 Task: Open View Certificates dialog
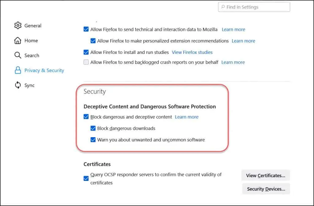(266, 175)
